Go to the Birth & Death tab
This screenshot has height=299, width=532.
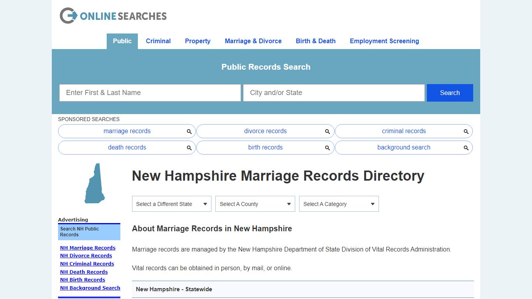coord(315,41)
